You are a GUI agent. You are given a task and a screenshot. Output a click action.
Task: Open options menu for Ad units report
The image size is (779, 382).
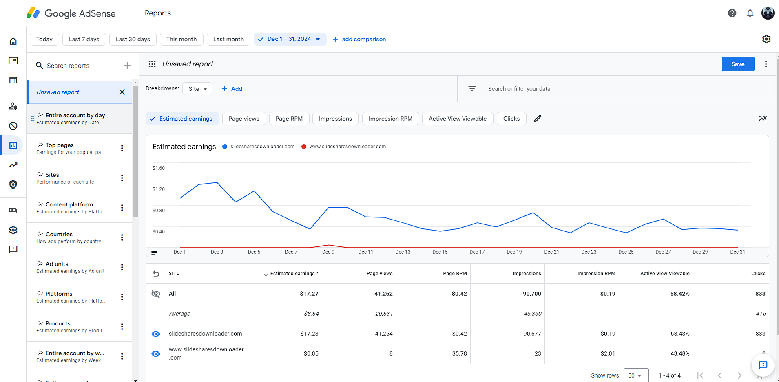(122, 267)
